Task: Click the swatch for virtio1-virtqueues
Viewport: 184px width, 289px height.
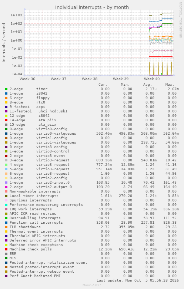Action: coord(6,142)
